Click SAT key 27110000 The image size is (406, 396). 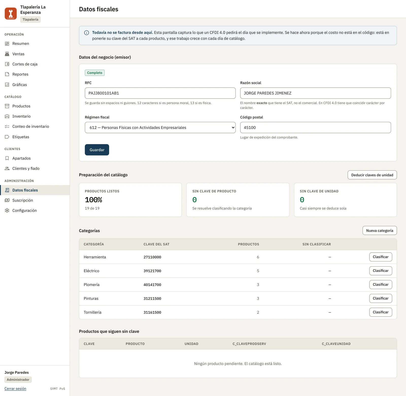[152, 257]
